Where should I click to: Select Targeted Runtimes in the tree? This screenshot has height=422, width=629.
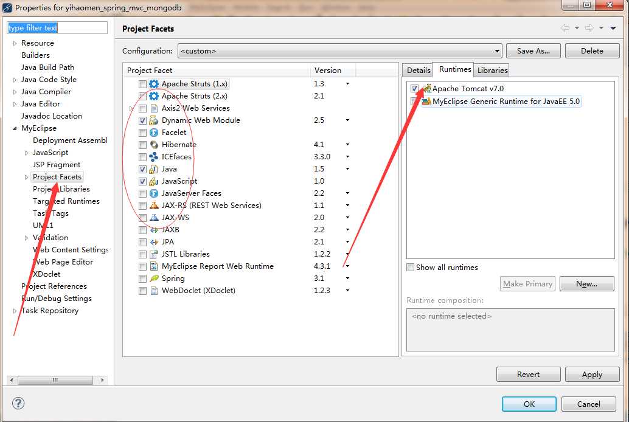pyautogui.click(x=66, y=201)
